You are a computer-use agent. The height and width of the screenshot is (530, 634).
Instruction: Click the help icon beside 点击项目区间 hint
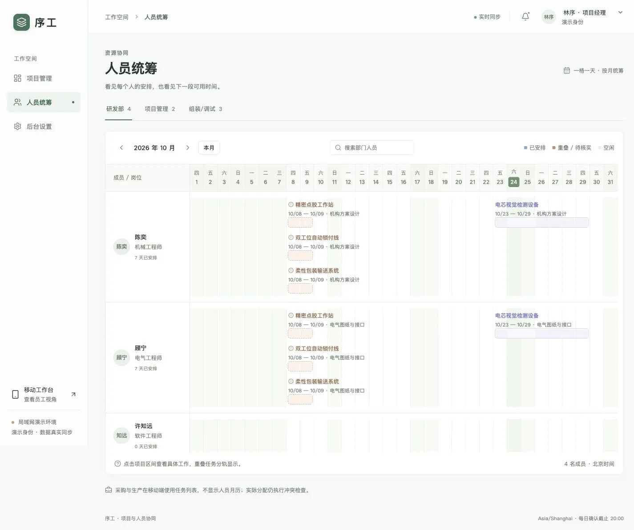pyautogui.click(x=117, y=464)
